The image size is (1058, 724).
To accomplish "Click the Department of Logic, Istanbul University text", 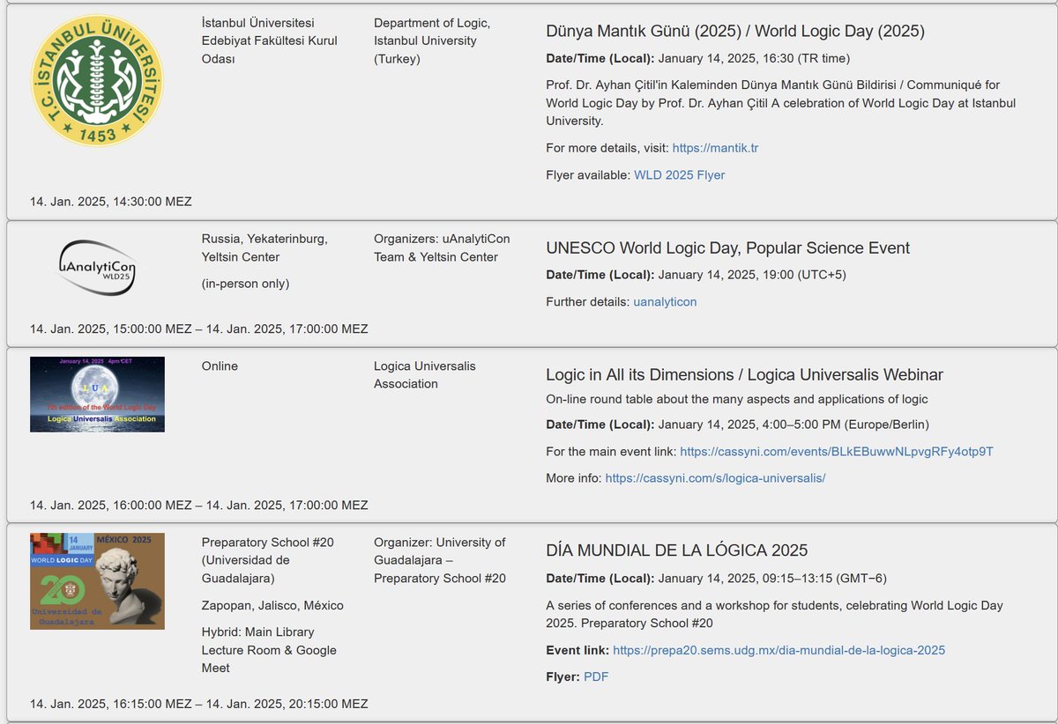I will point(432,41).
